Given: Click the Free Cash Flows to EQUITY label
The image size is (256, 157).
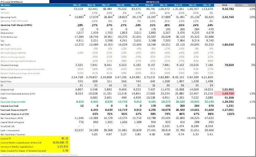Looking at the screenshot, I should 14,110.
